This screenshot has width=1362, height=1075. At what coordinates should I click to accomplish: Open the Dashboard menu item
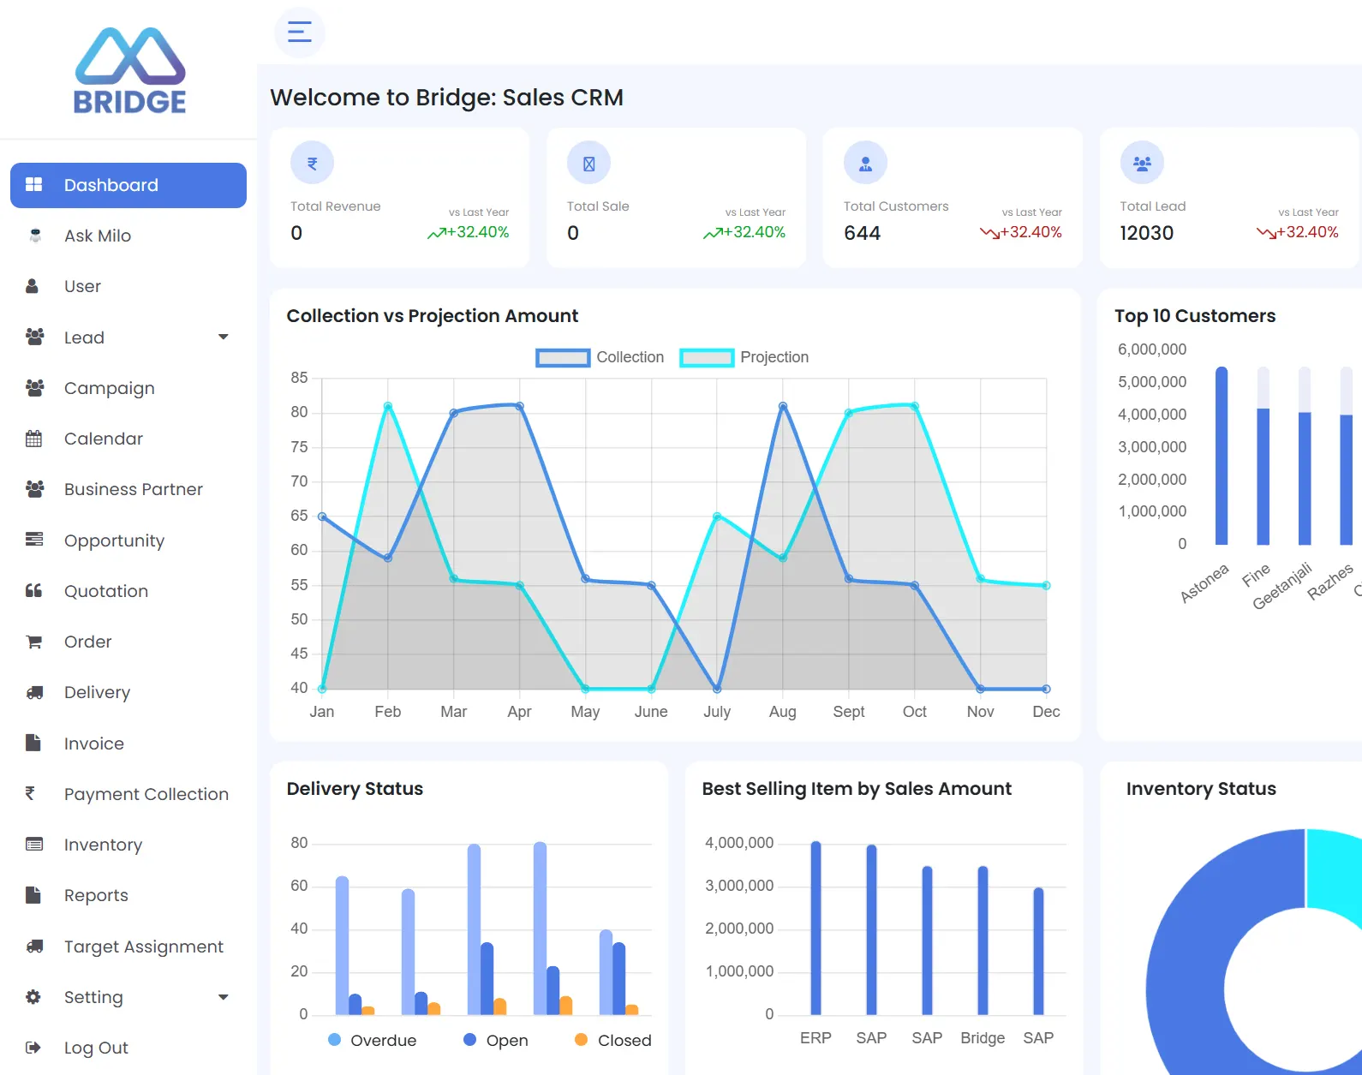click(x=128, y=185)
